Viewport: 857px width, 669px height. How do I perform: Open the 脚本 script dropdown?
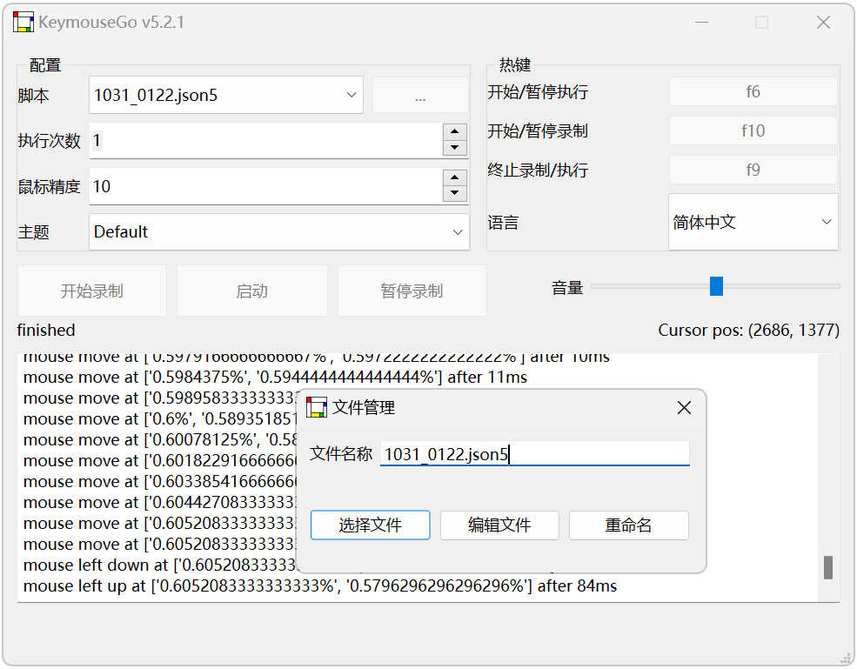tap(226, 95)
